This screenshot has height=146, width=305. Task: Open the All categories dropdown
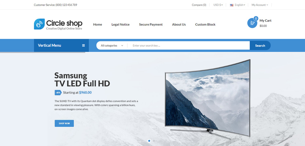(x=112, y=46)
